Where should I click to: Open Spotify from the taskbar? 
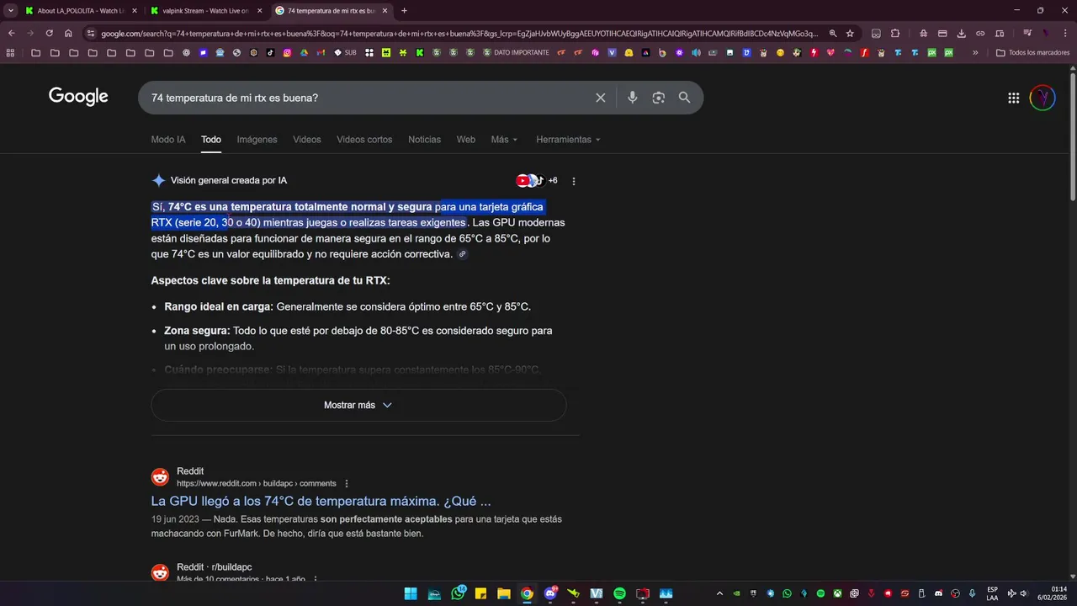(x=620, y=593)
